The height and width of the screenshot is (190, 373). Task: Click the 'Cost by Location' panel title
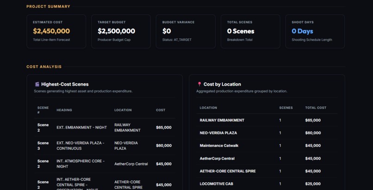[222, 84]
